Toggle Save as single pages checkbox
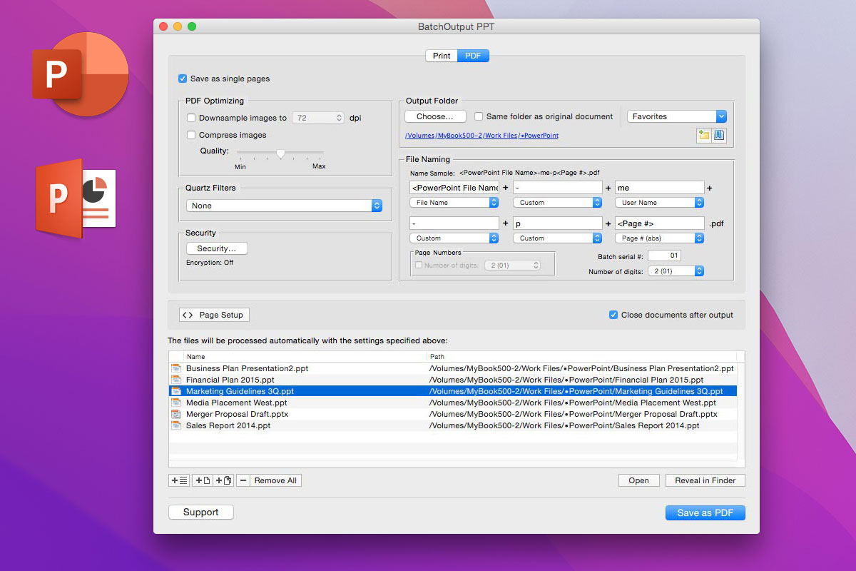 click(183, 79)
